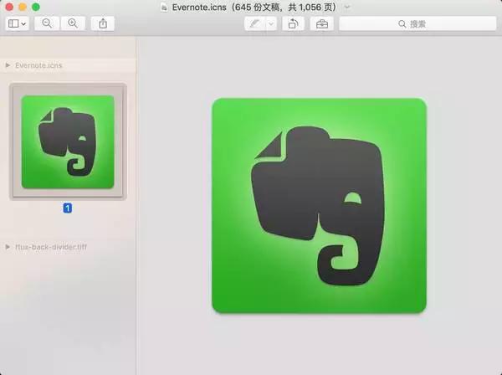This screenshot has height=375, width=502.
Task: Rotate the image with the rotate icon
Action: point(293,23)
